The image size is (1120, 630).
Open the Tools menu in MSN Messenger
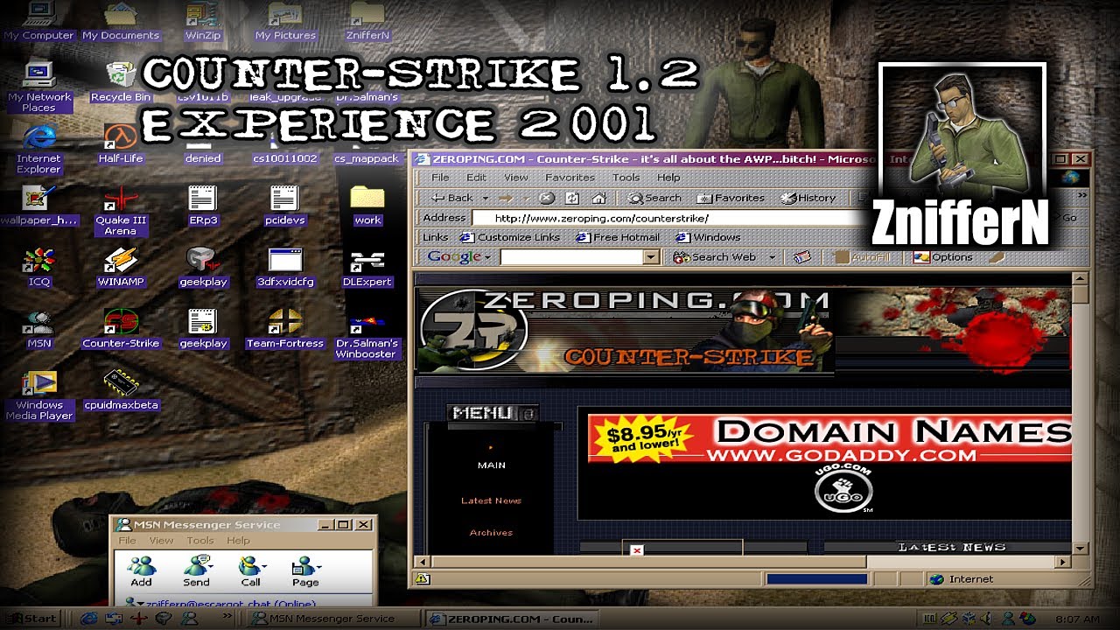click(x=200, y=541)
